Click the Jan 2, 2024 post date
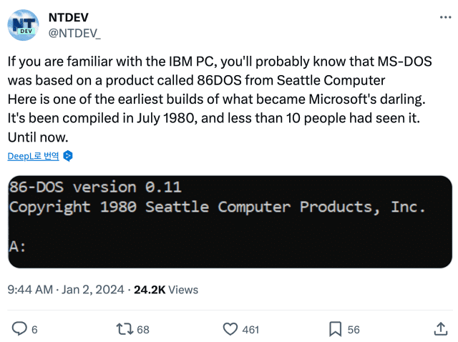 [93, 290]
